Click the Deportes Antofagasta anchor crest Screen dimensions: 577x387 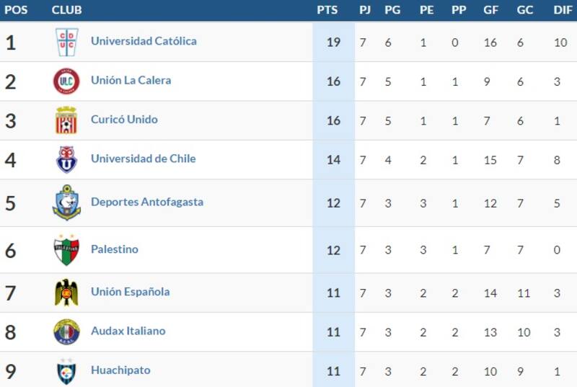[66, 203]
